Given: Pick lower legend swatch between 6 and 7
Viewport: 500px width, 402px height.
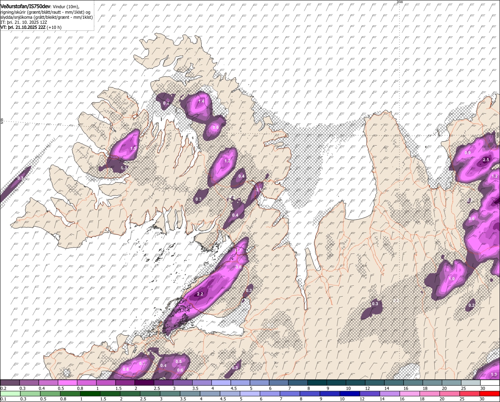Looking at the screenshot, I should tap(270, 393).
